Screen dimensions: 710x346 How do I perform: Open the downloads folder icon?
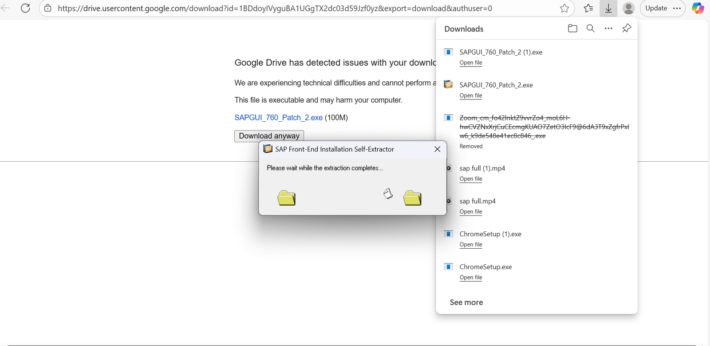click(x=572, y=28)
